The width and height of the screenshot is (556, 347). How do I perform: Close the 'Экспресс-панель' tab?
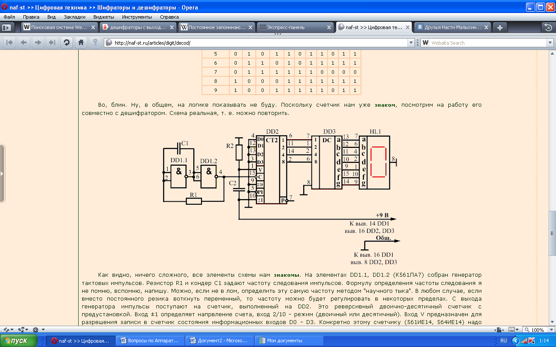pos(329,27)
